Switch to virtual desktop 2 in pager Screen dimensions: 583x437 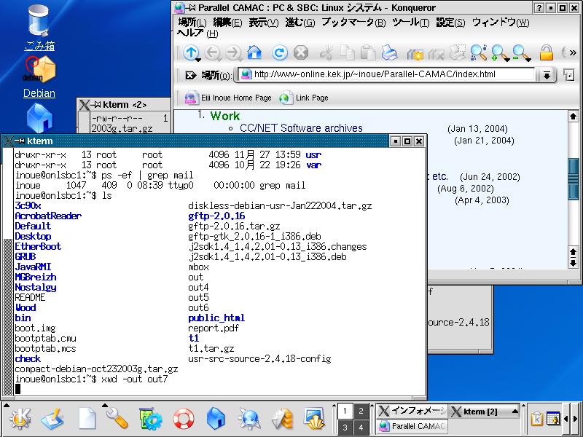361,411
